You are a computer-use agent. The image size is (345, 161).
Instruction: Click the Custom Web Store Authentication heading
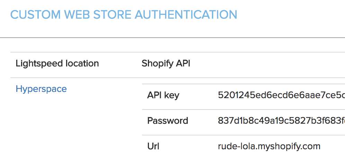(124, 15)
